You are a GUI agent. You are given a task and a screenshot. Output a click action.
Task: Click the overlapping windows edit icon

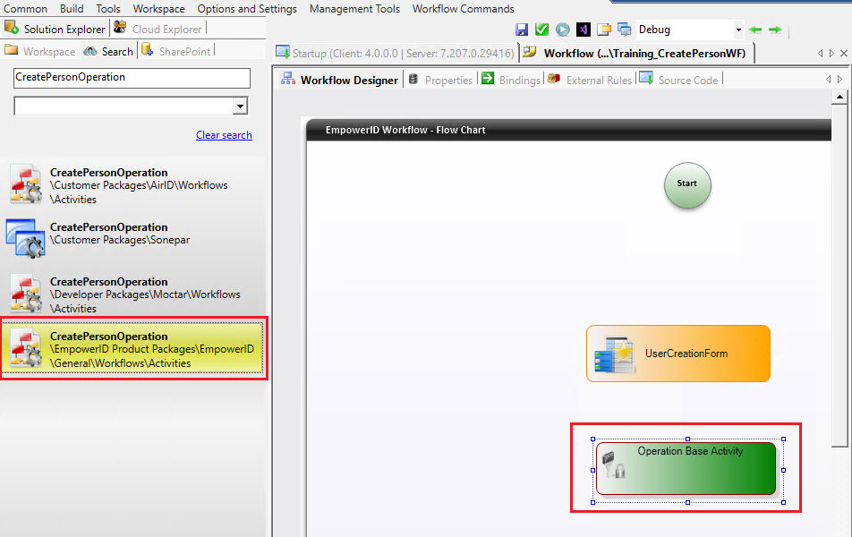pyautogui.click(x=625, y=30)
